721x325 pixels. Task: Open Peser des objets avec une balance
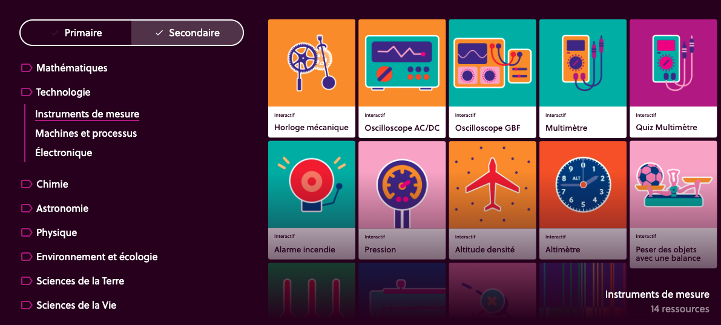point(673,200)
